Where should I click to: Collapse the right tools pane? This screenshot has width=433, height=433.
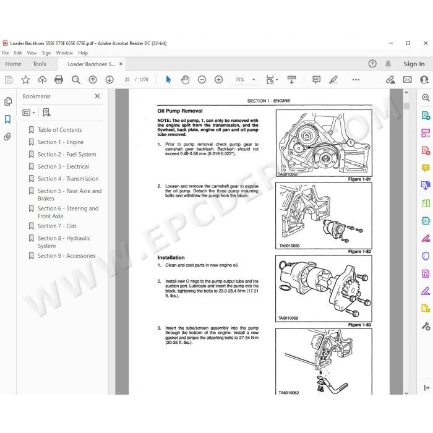pyautogui.click(x=426, y=388)
